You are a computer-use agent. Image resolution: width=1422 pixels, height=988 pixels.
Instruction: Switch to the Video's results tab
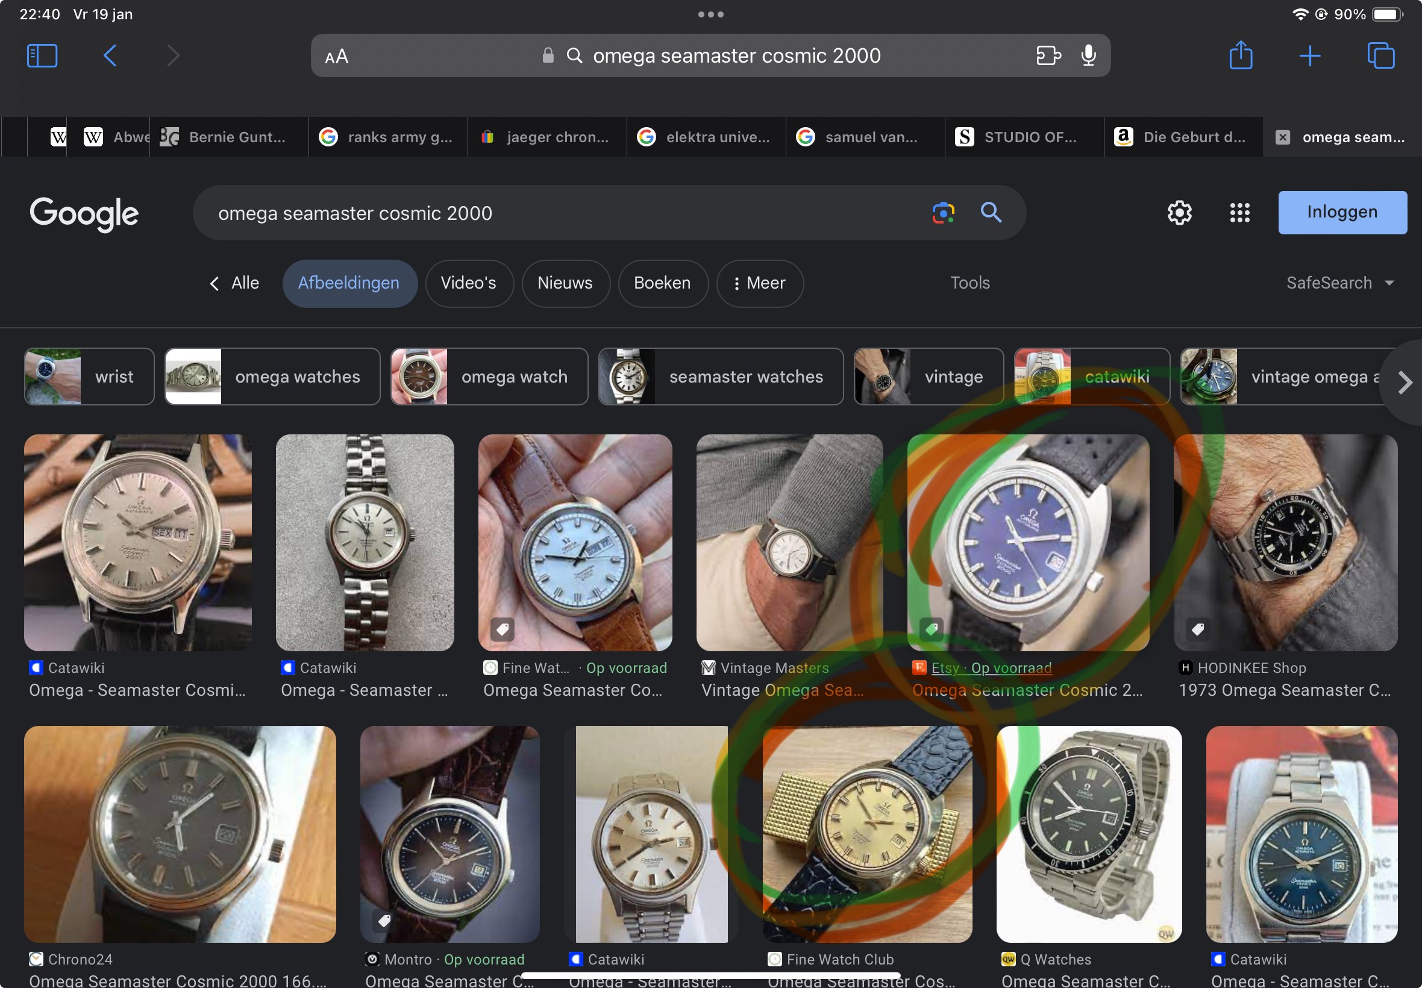pos(469,284)
